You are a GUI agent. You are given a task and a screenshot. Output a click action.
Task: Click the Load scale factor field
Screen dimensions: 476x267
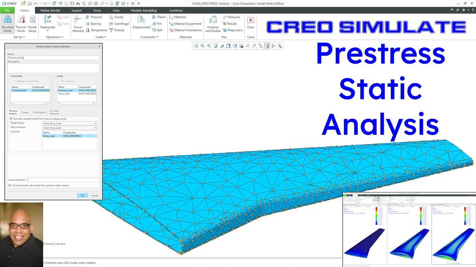pos(63,180)
